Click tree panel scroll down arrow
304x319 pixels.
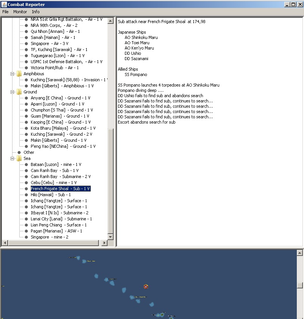pos(111,237)
